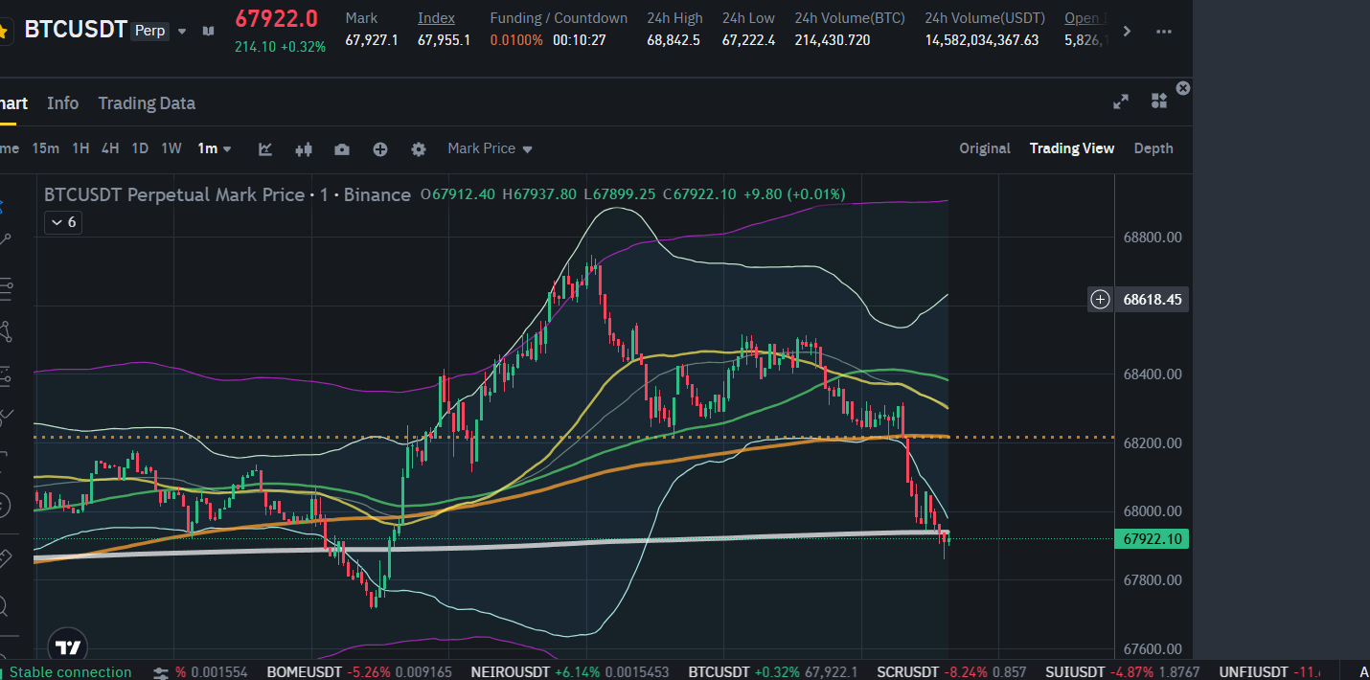
Task: Set interval to 15m
Action: (45, 148)
